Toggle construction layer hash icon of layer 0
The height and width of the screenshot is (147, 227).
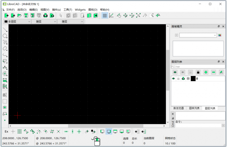[x=188, y=79]
